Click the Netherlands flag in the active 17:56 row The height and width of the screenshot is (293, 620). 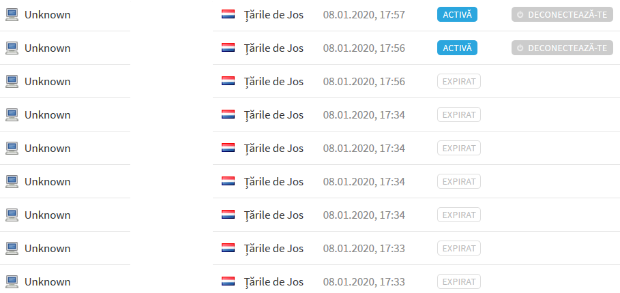point(228,48)
